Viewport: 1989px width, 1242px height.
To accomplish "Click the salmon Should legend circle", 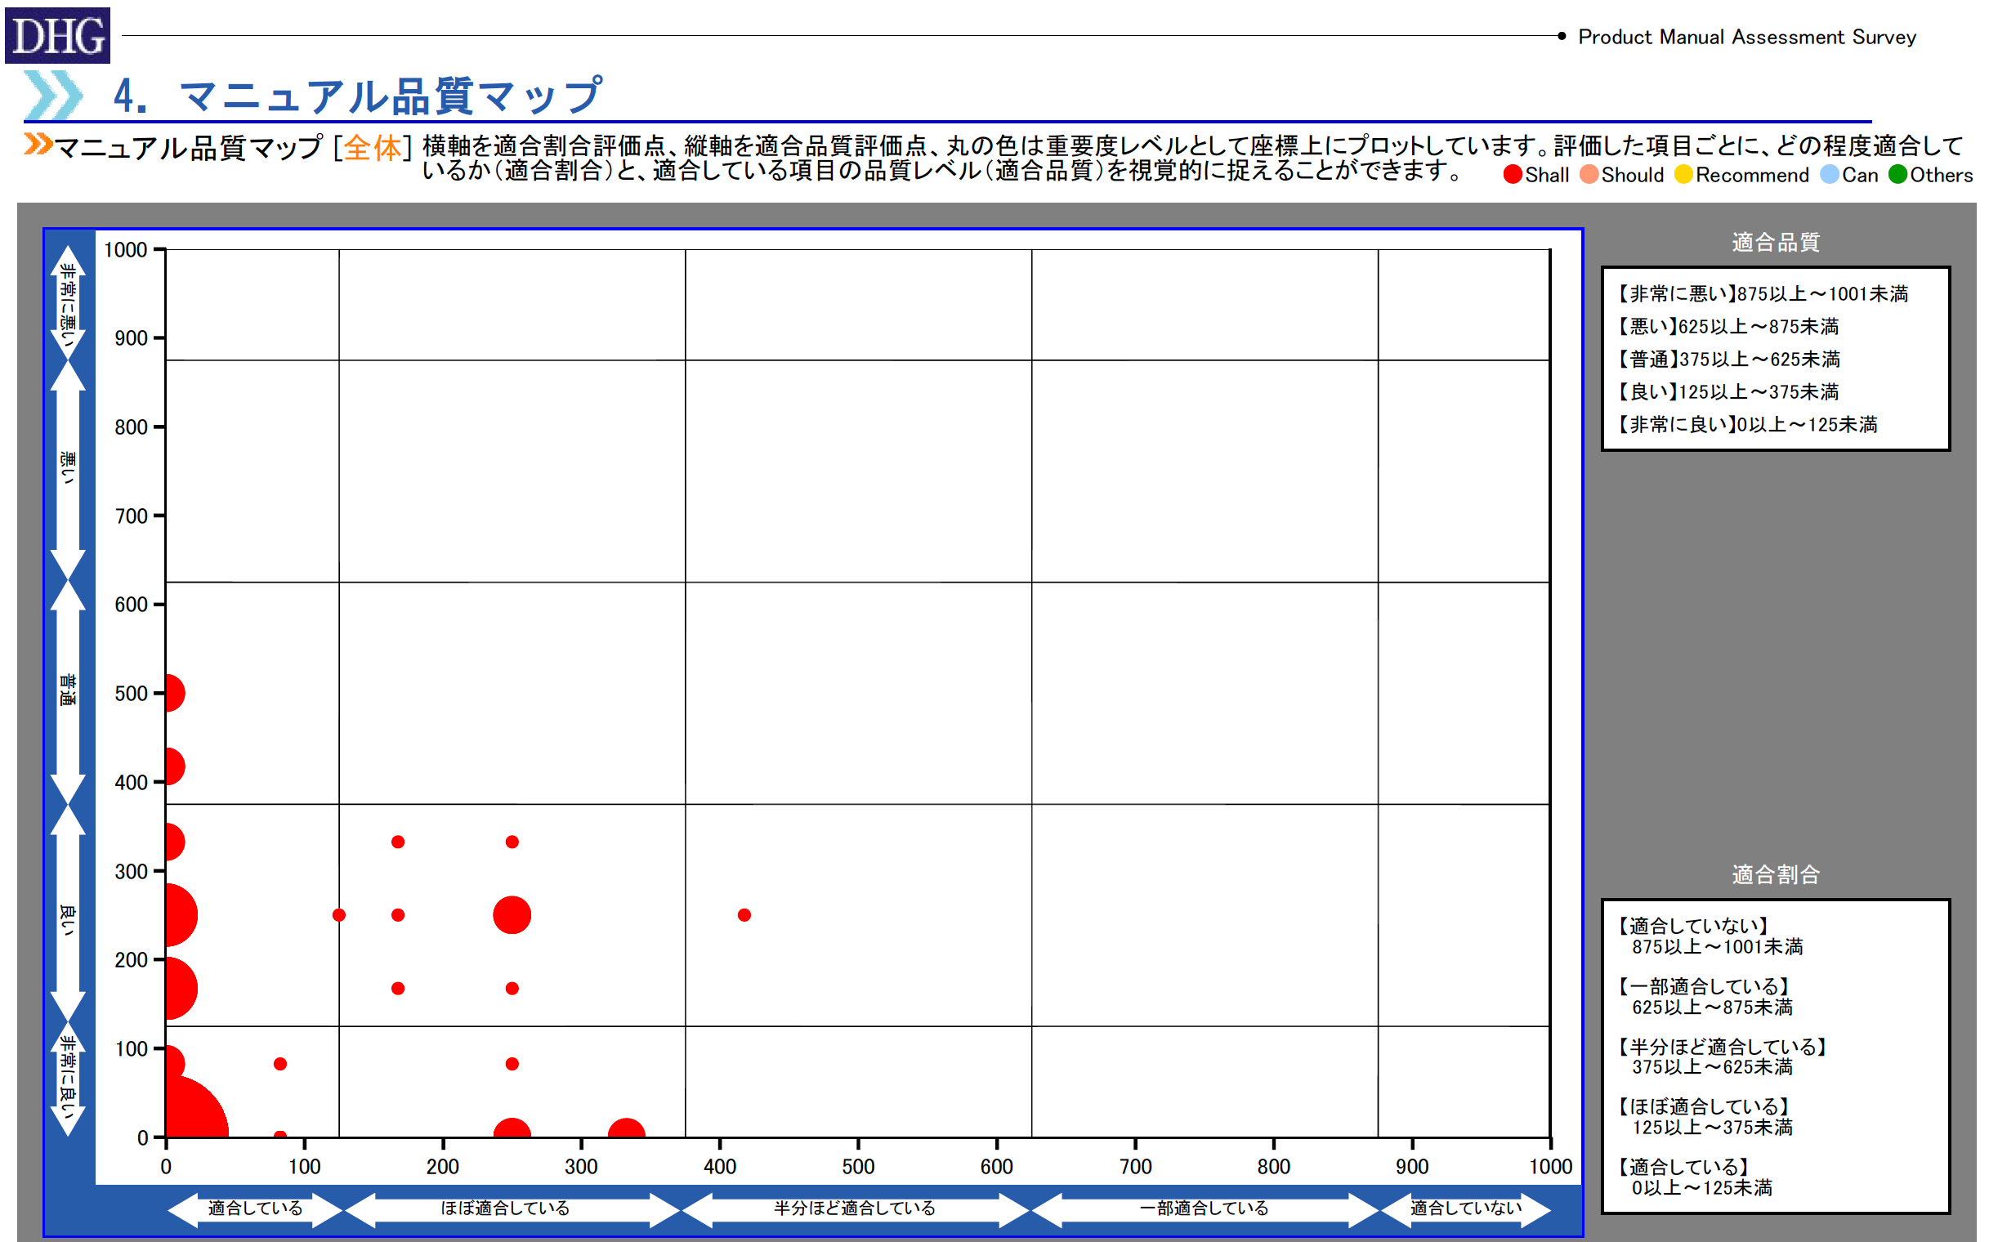I will 1589,175.
